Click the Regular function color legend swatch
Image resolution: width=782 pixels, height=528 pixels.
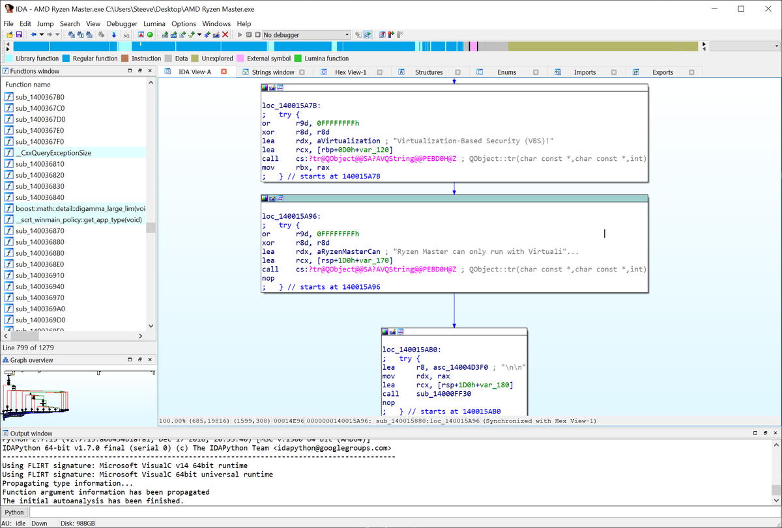point(66,59)
